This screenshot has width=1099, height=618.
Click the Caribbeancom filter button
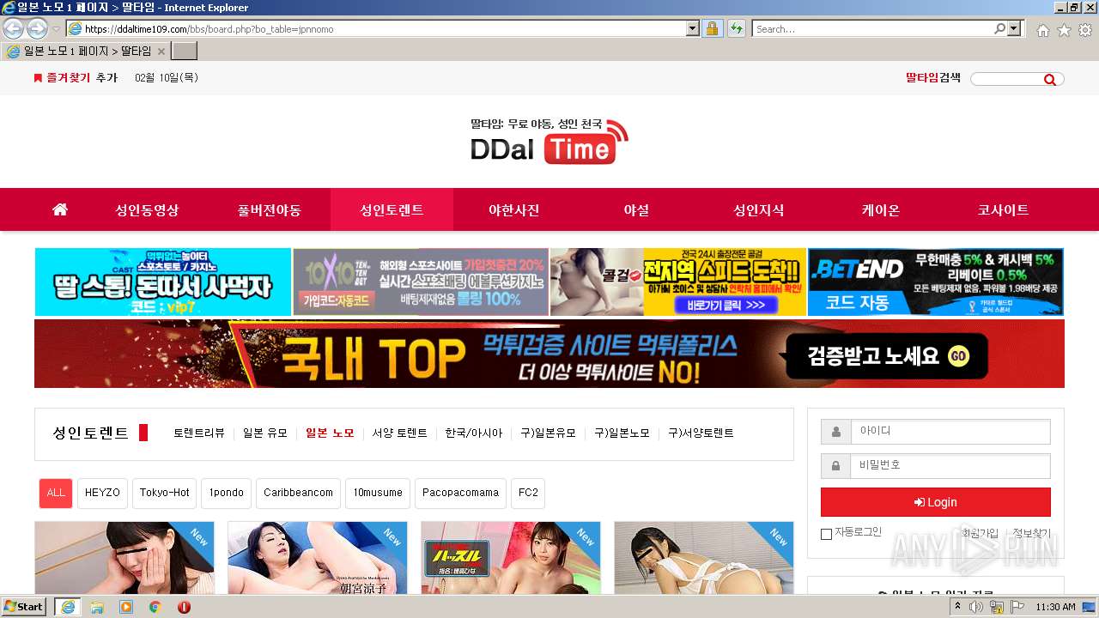298,494
